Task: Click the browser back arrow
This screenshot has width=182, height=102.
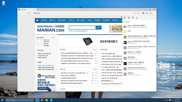Action: (x=20, y=13)
